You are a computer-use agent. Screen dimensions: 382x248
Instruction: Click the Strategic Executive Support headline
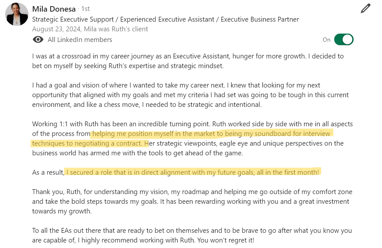pos(165,19)
